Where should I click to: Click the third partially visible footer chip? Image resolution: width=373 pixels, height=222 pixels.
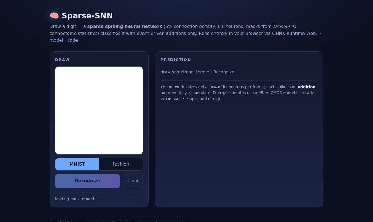(x=155, y=221)
